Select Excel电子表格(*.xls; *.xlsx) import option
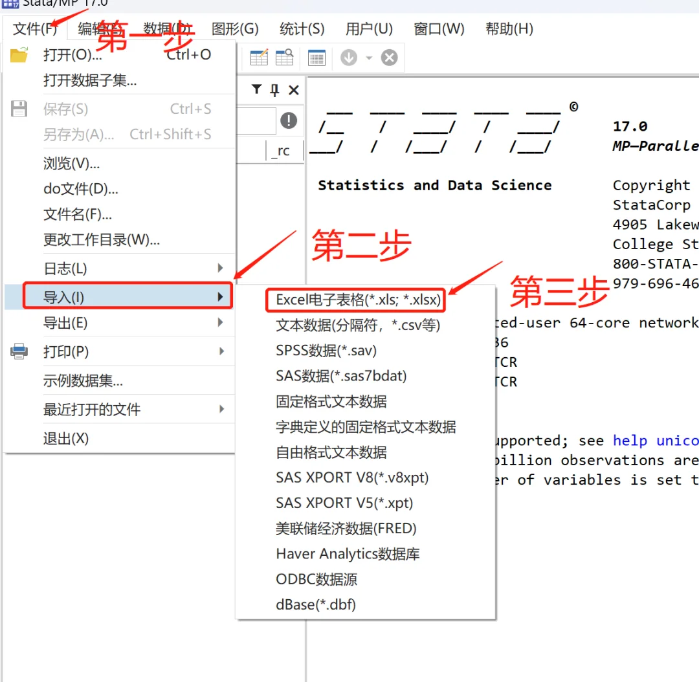This screenshot has width=699, height=682. click(358, 300)
